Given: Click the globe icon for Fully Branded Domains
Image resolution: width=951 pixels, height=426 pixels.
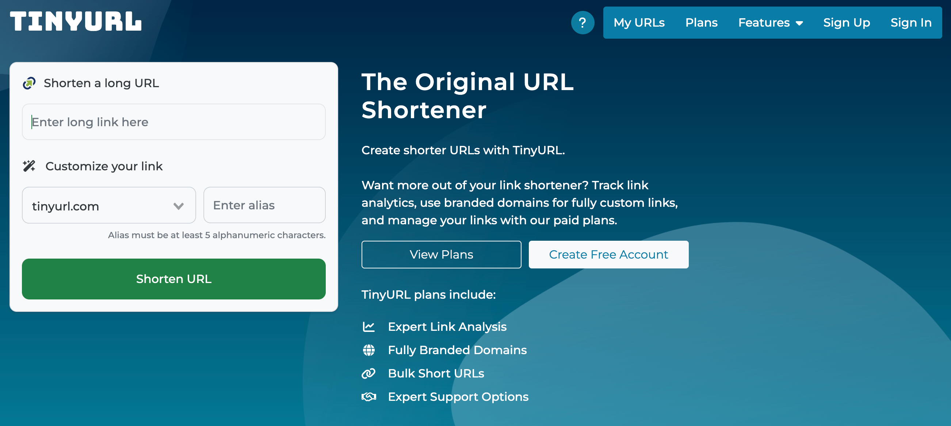Looking at the screenshot, I should [x=368, y=350].
